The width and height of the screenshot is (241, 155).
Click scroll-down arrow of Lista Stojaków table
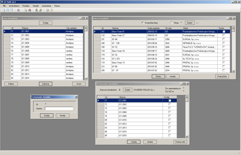pos(86,79)
